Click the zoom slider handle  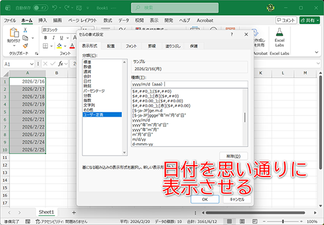point(283,221)
